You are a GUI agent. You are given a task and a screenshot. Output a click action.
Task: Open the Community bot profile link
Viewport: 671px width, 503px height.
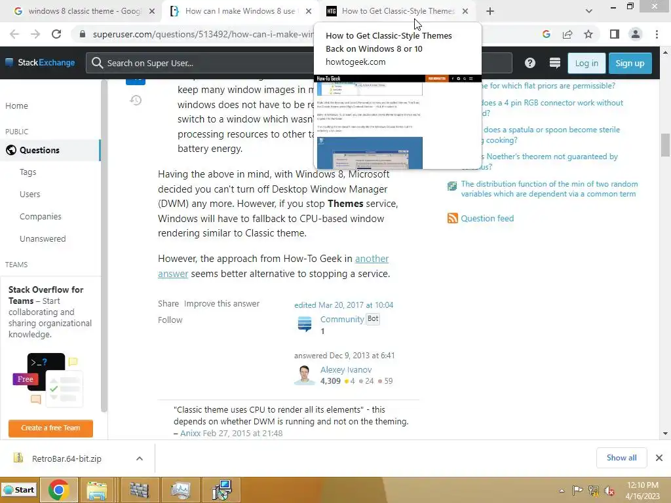point(342,319)
